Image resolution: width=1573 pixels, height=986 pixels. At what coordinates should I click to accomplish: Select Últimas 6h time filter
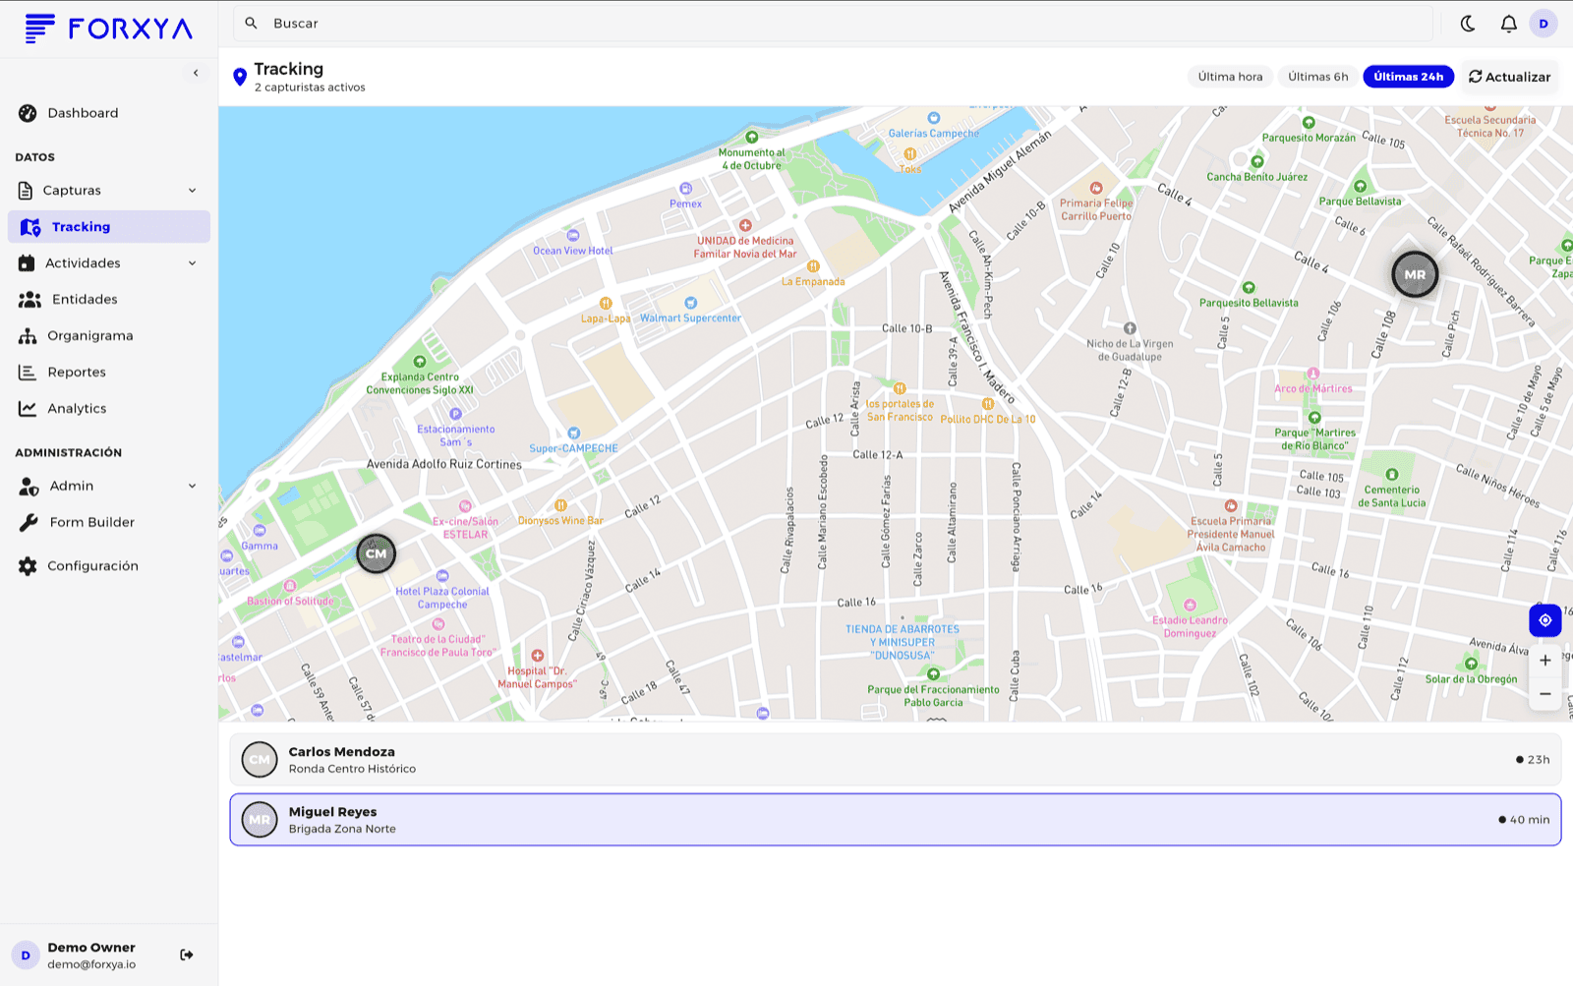[x=1317, y=77]
